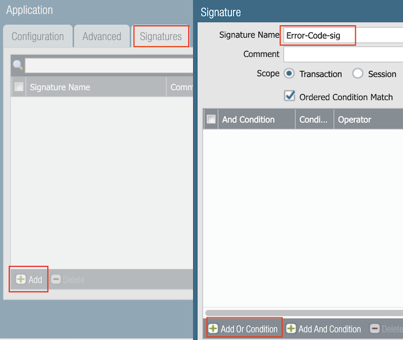Switch to the Advanced tab
403x340 pixels.
point(102,36)
